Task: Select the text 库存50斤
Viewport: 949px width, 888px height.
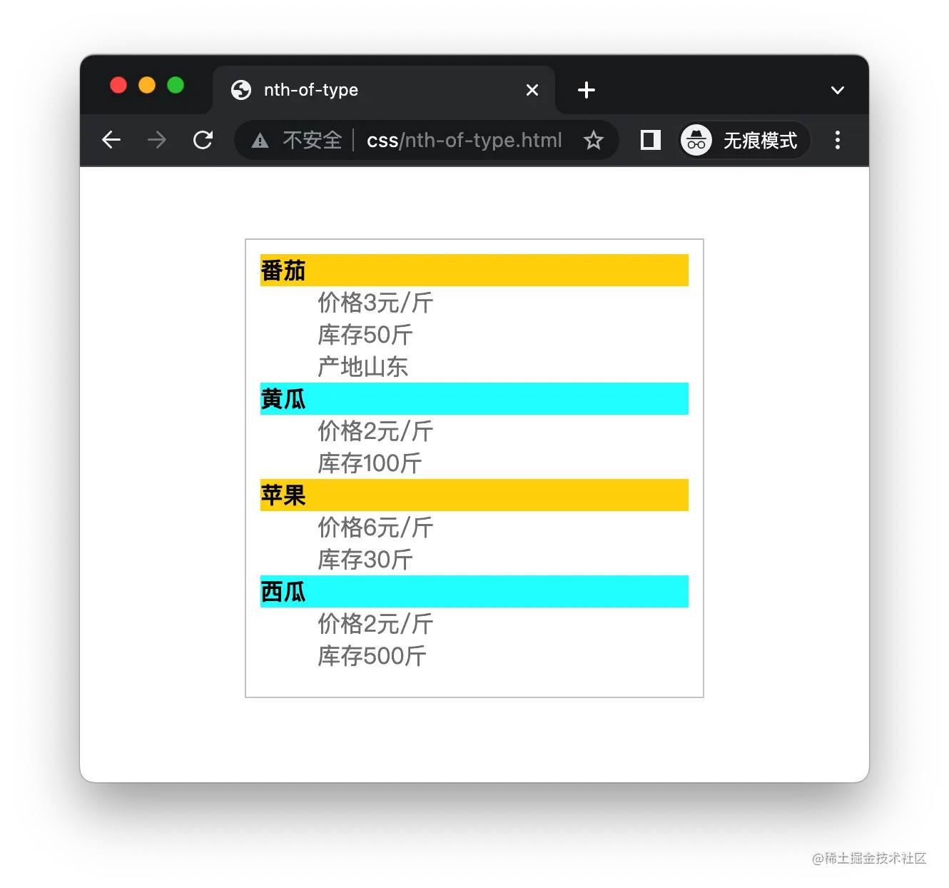Action: coord(365,335)
